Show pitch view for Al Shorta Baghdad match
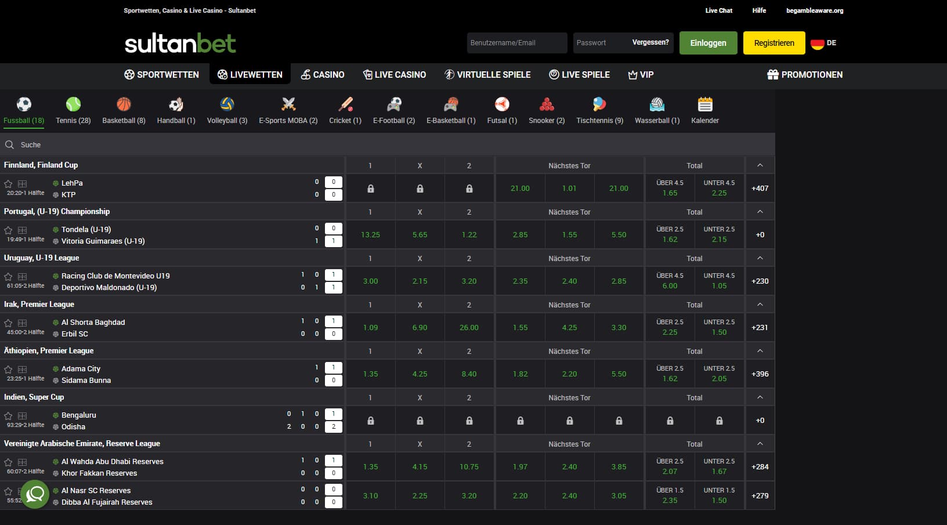Screen dimensions: 947x525 point(23,323)
